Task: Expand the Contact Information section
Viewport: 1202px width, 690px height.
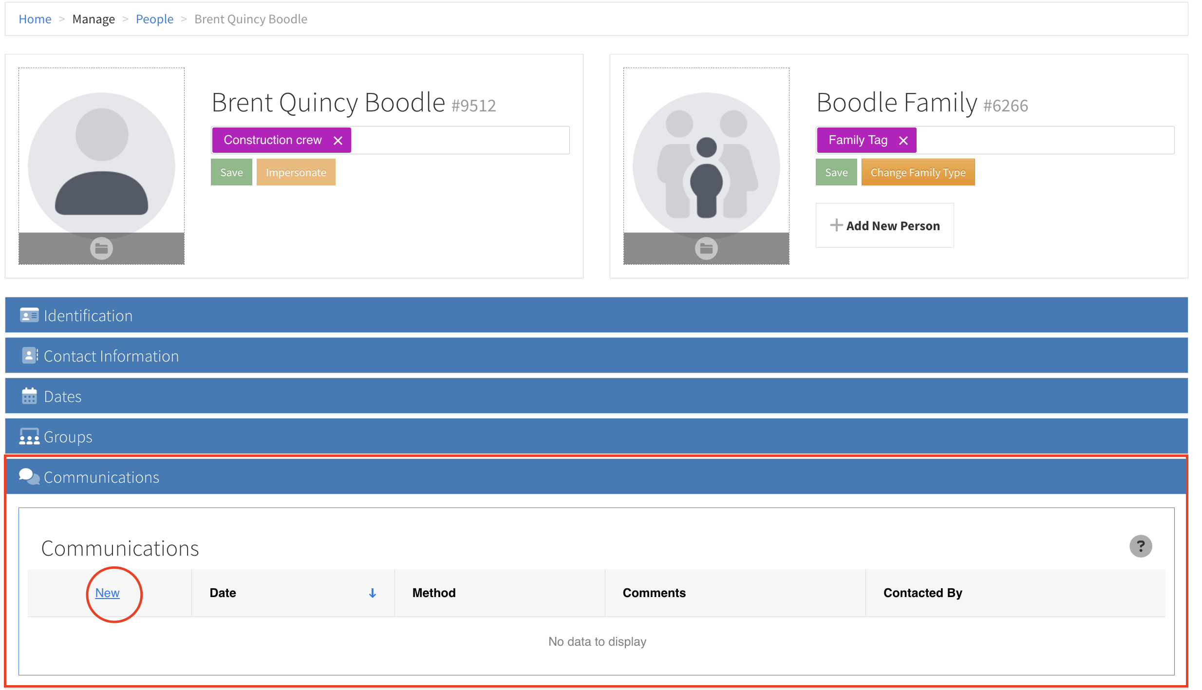Action: [x=111, y=356]
